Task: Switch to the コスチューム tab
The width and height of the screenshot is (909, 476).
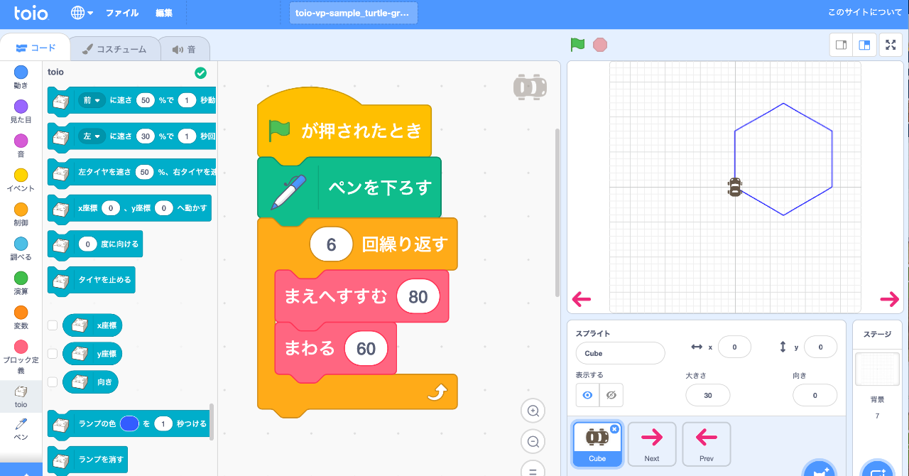Action: point(114,49)
